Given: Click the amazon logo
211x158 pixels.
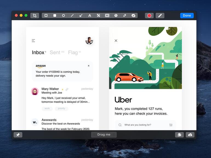Looking at the screenshot, I should [x=41, y=66].
